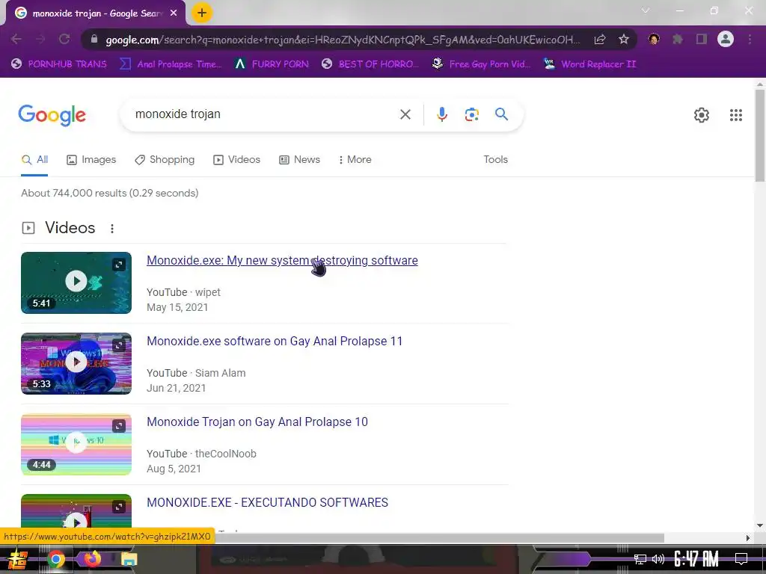The image size is (766, 574).
Task: Reload the current page
Action: pyautogui.click(x=64, y=39)
